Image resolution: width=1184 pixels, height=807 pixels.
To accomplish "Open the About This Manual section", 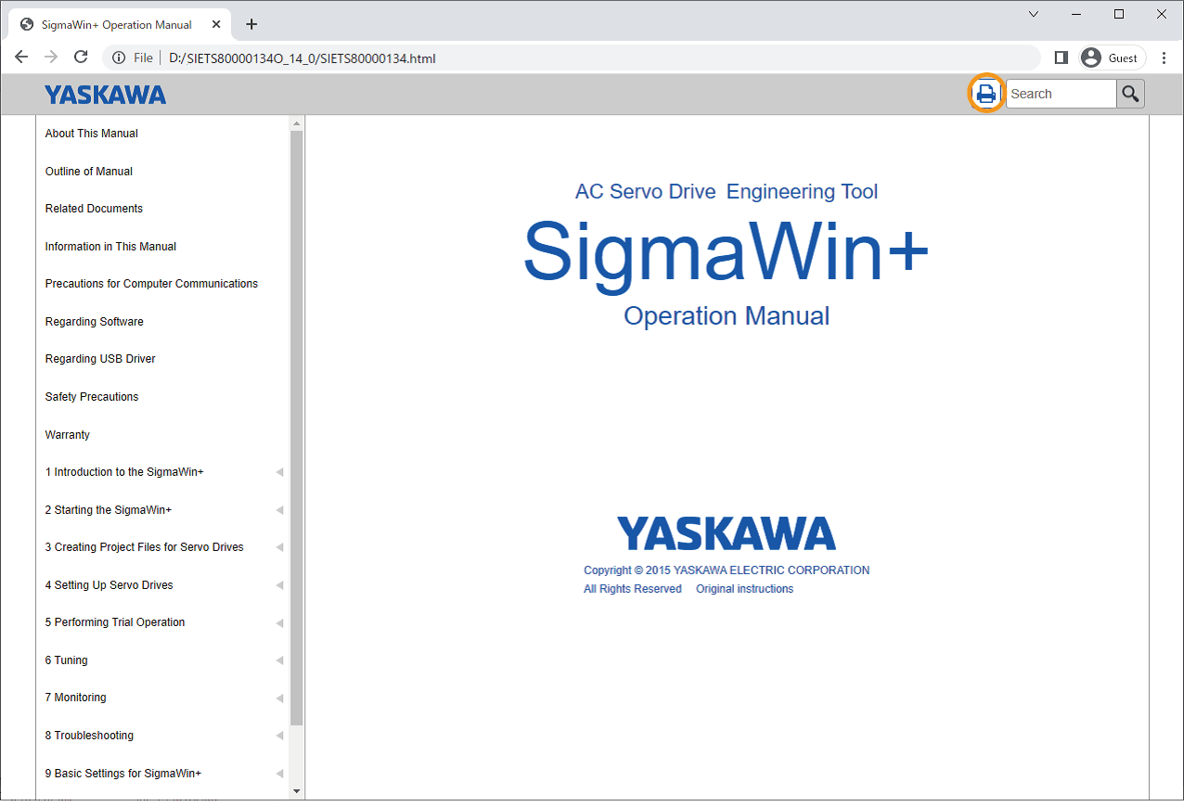I will (92, 134).
